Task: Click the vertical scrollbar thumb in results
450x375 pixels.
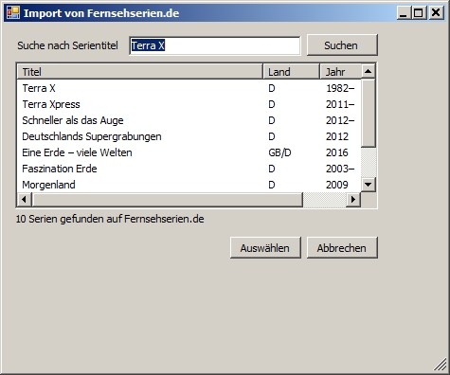Action: 368,113
